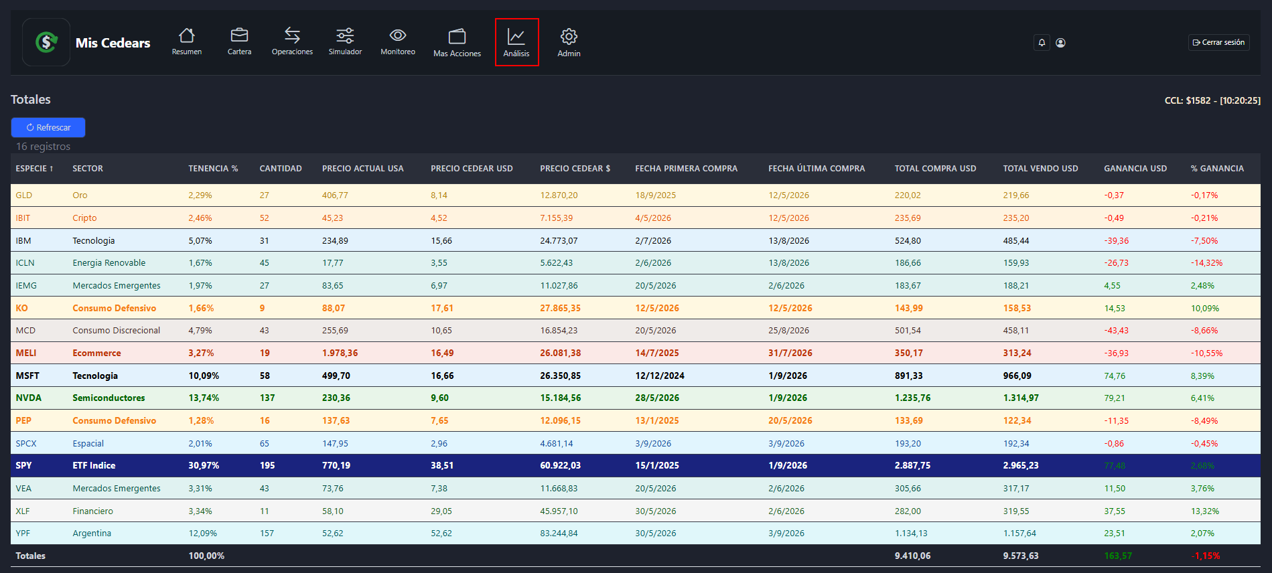1272x573 pixels.
Task: Sort by CANTIDAD header
Action: click(281, 169)
